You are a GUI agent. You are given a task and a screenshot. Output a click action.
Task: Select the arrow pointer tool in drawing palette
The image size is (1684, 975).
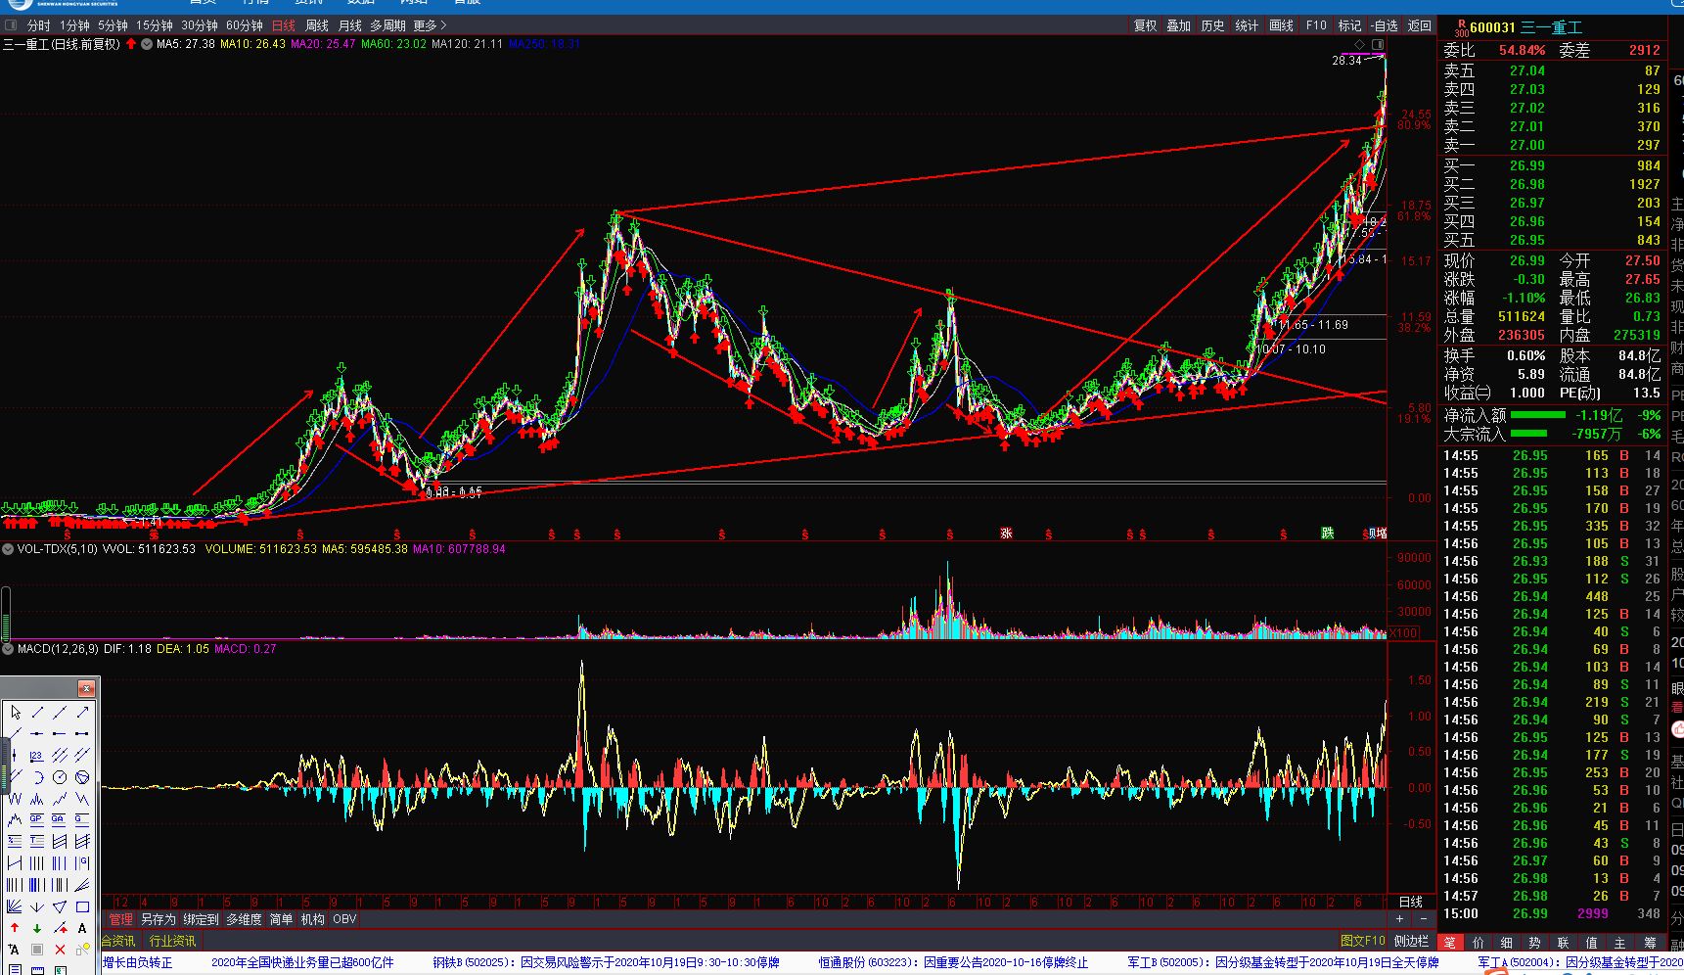(15, 712)
